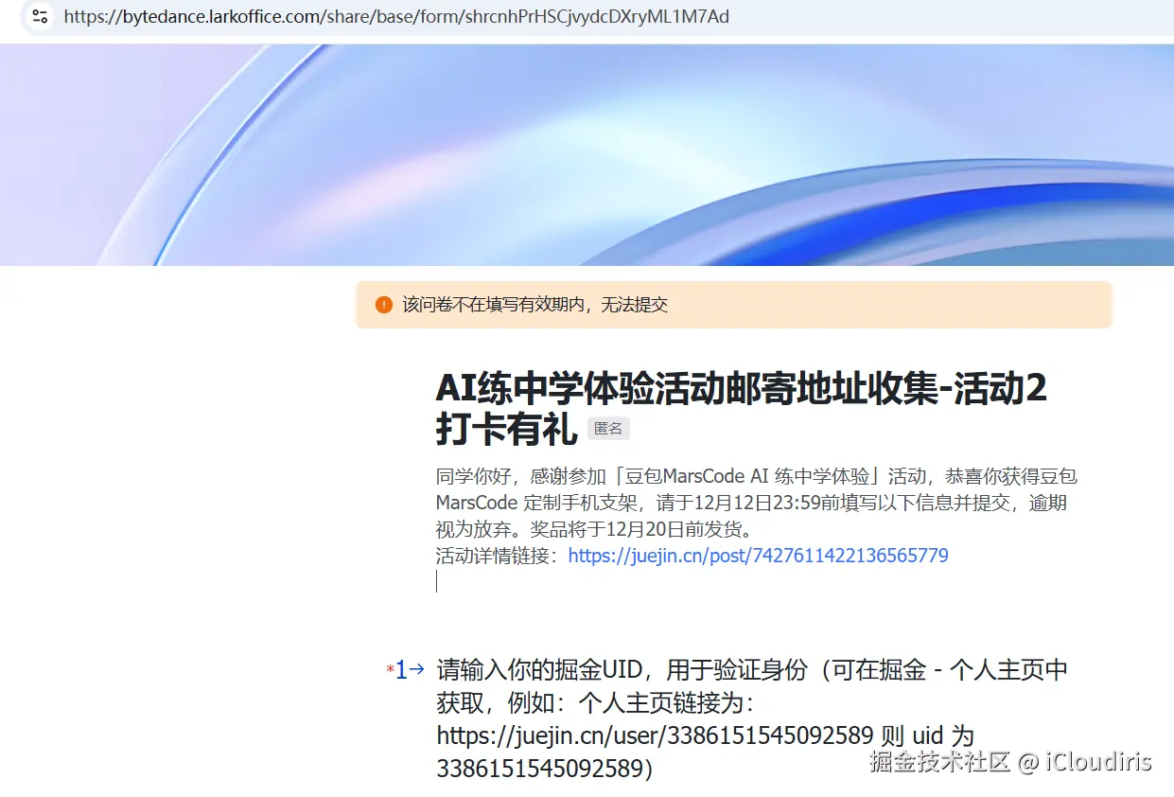Click the red asterisk marking question 1 required
1174x797 pixels.
390,669
